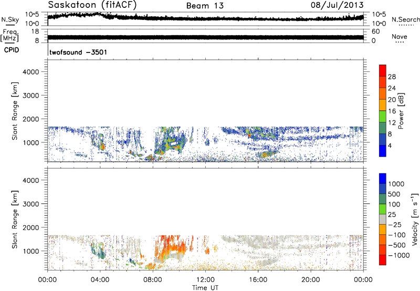Click the black sky noise trace in the top panel
Image resolution: width=420 pixels, height=291 pixels.
point(205,18)
